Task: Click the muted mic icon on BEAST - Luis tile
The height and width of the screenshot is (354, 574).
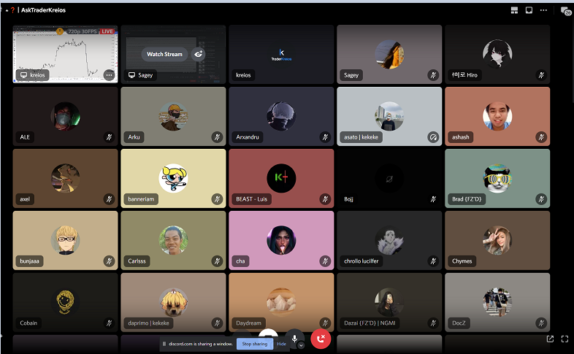Action: click(325, 199)
